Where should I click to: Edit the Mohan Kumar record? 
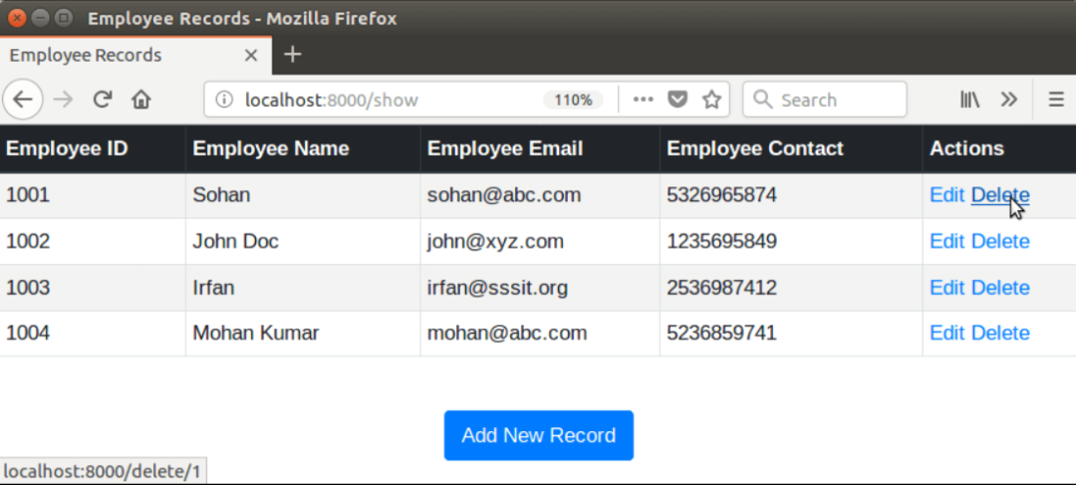[947, 334]
